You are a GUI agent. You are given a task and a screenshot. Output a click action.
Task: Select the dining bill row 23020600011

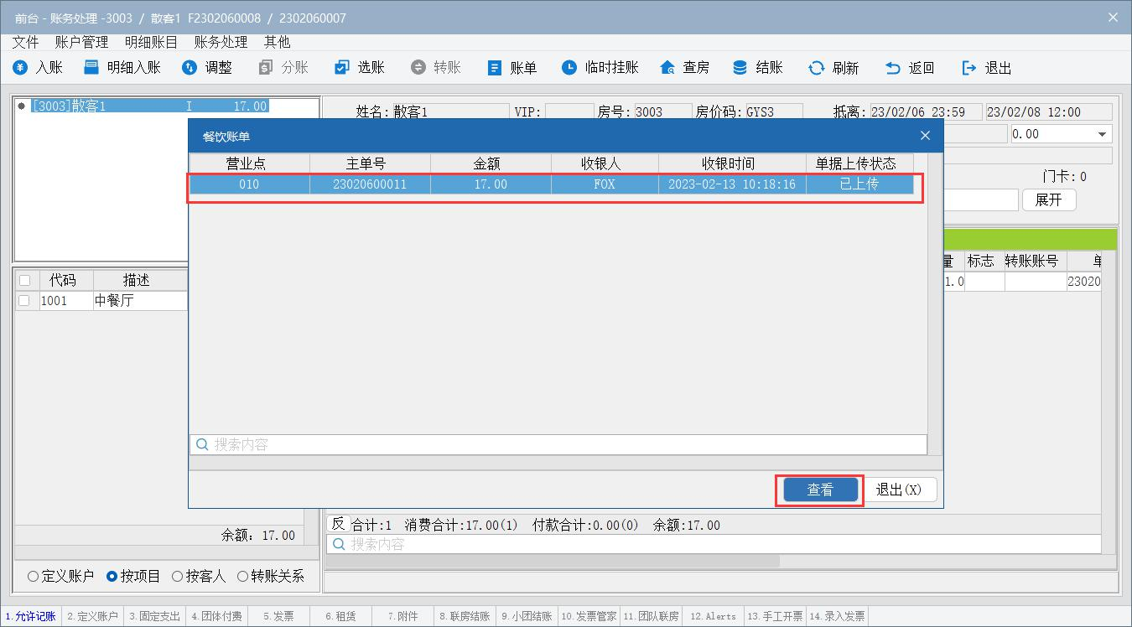point(551,184)
